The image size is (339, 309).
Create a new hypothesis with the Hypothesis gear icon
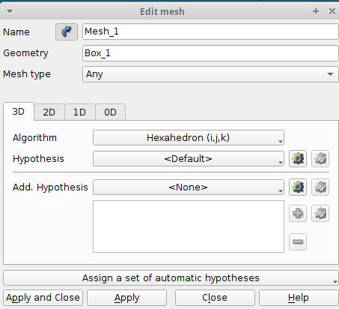298,158
